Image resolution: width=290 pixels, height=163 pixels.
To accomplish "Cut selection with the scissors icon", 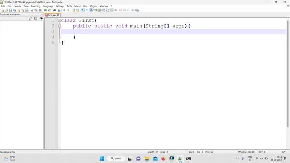I will (32, 10).
